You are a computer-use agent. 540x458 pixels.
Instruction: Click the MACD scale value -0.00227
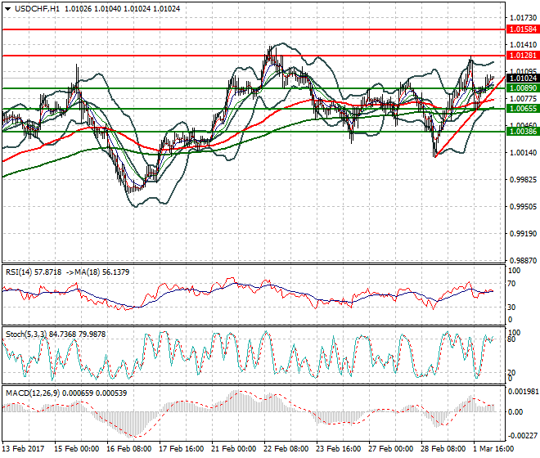(523, 436)
